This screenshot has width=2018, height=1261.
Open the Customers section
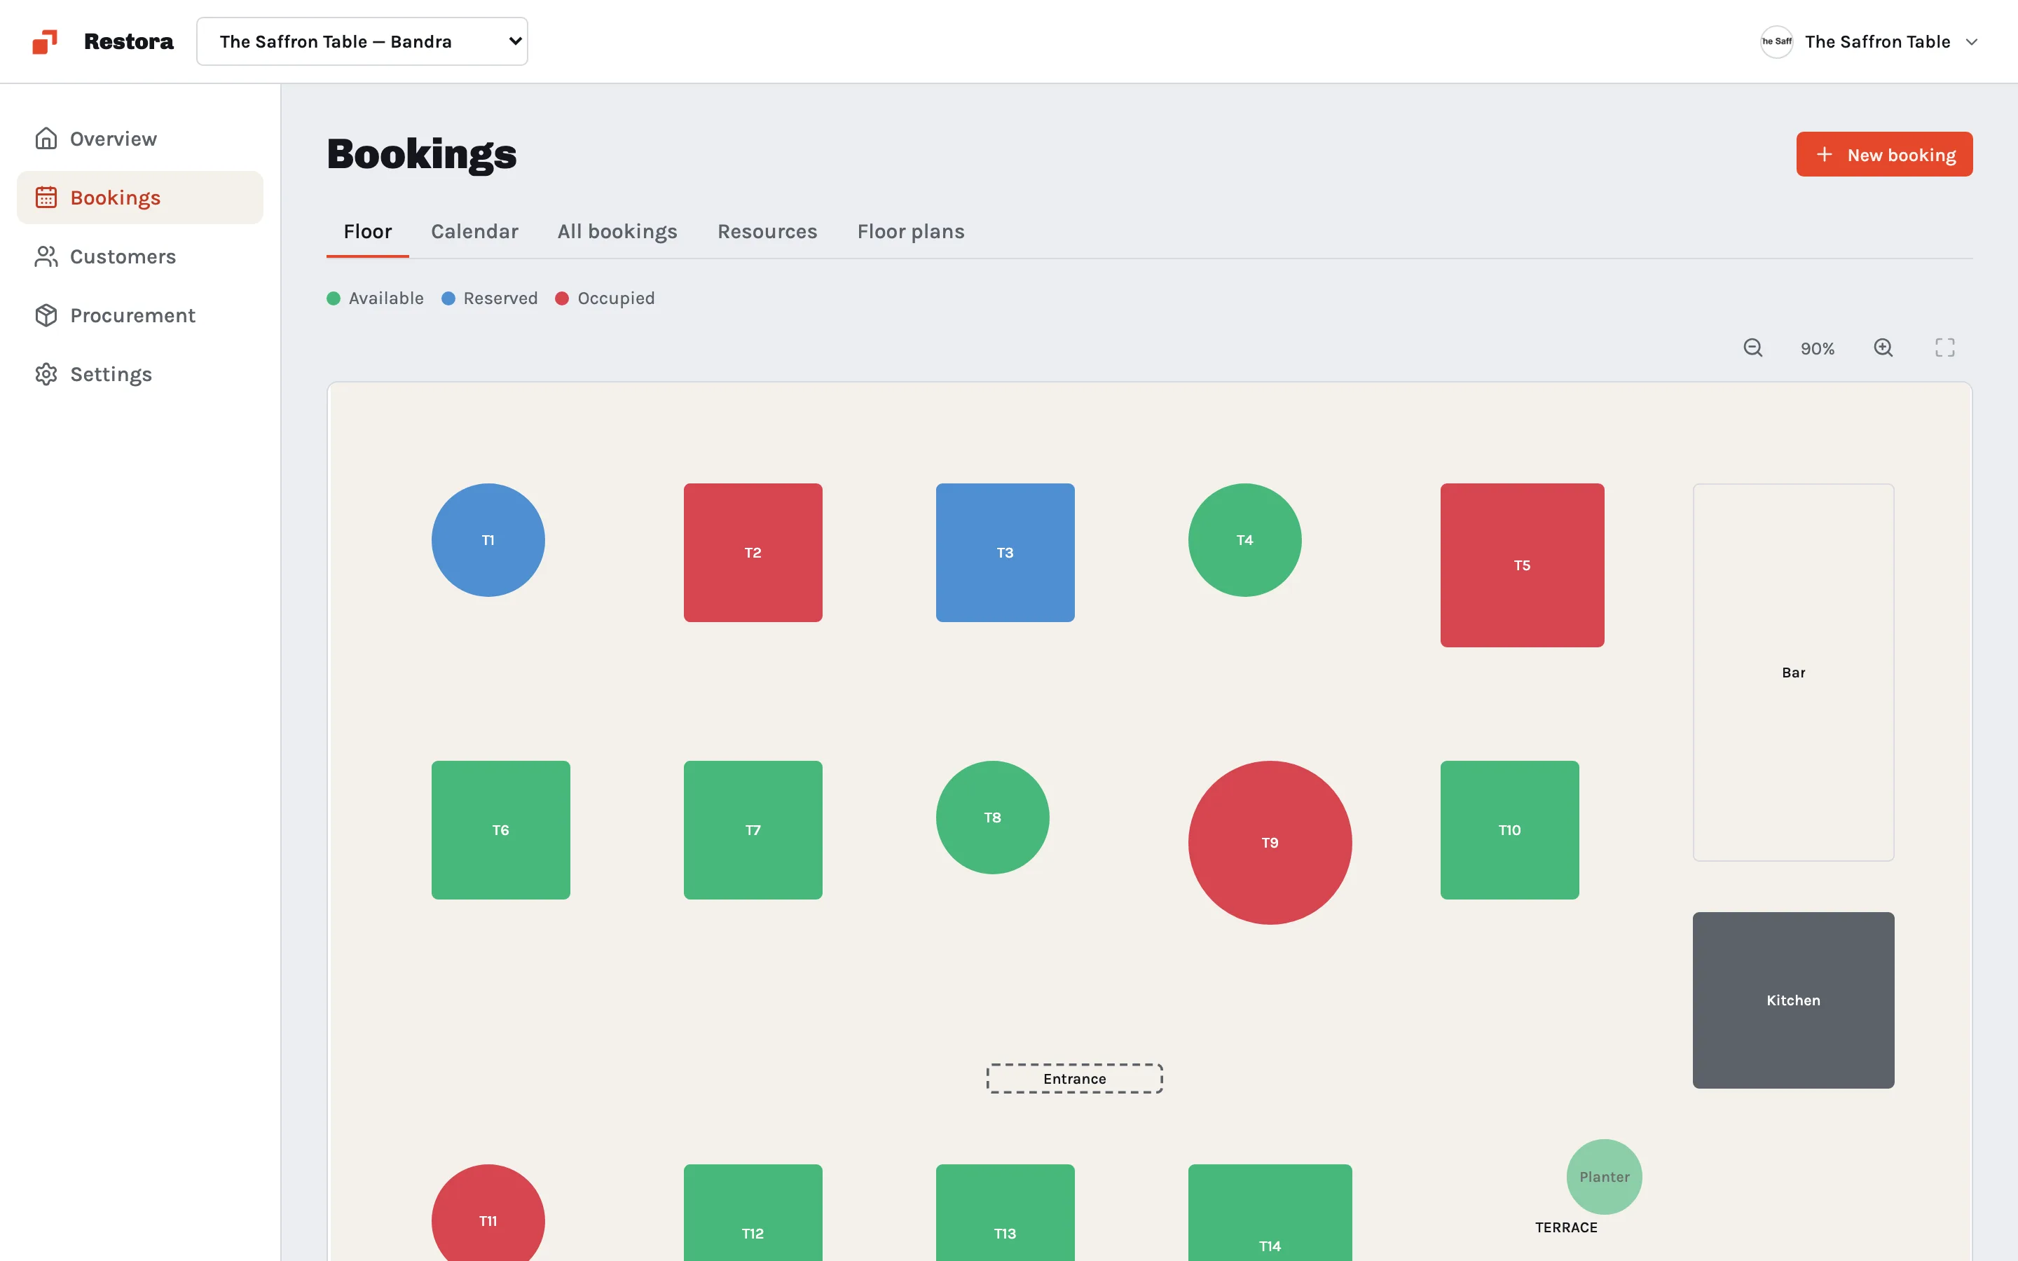coord(140,256)
